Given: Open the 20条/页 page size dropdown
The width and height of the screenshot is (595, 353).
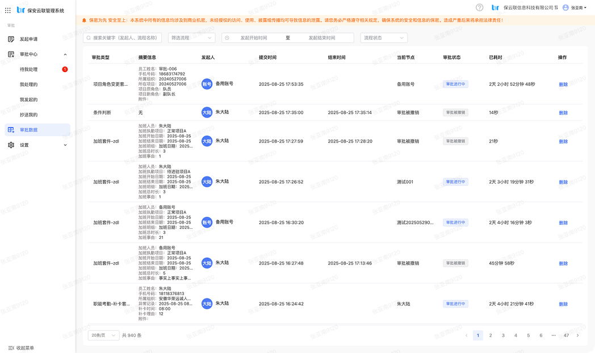Looking at the screenshot, I should tap(103, 335).
